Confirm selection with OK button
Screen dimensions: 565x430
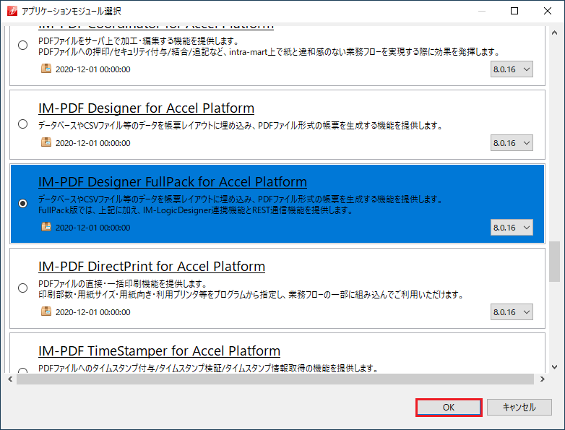tap(449, 408)
